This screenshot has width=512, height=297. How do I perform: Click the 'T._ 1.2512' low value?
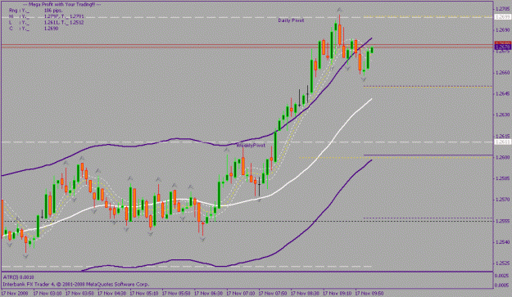[x=72, y=22]
